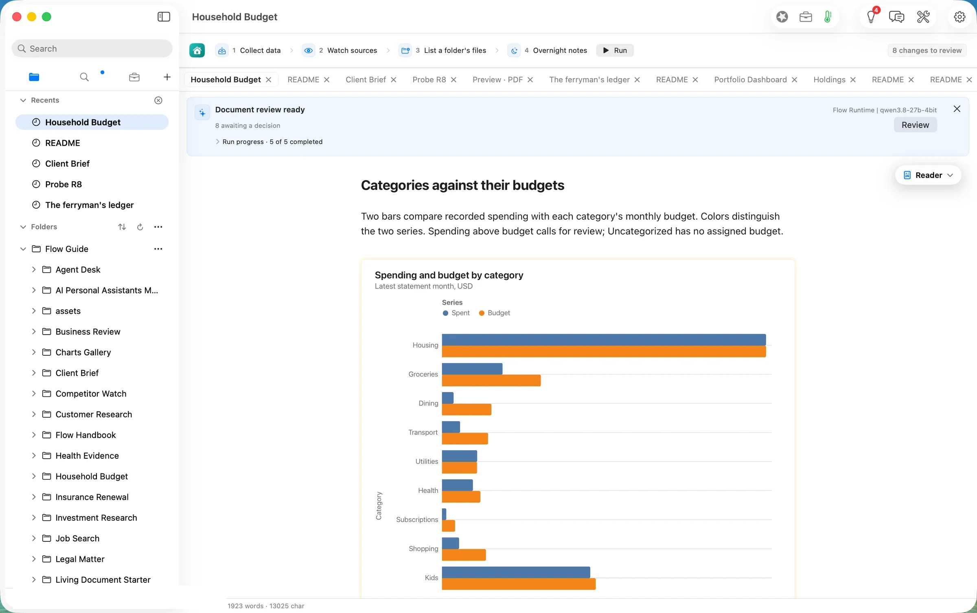Open the Reader mode dropdown
977x613 pixels.
tap(928, 175)
